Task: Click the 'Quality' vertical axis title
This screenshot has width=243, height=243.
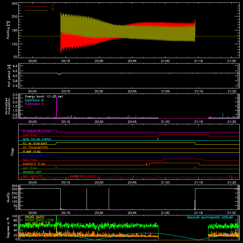Action: [8, 197]
